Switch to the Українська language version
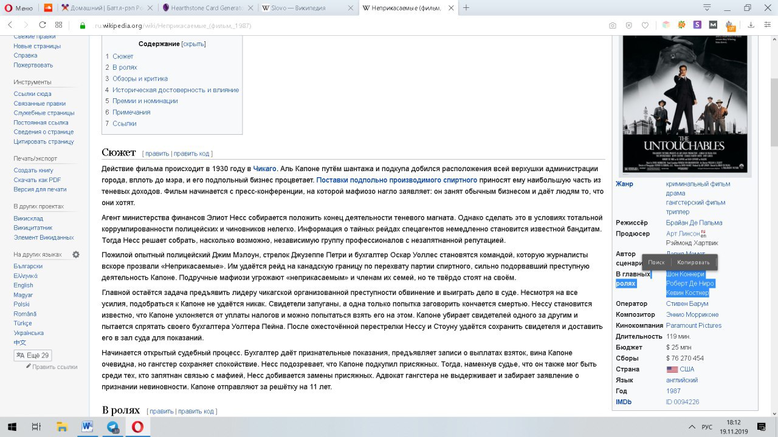The image size is (778, 437). [29, 333]
